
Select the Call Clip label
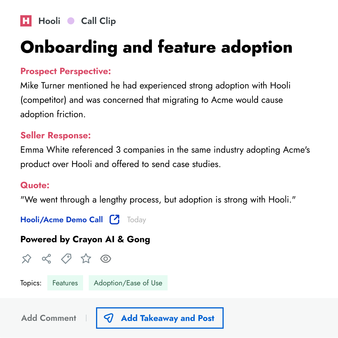point(98,21)
